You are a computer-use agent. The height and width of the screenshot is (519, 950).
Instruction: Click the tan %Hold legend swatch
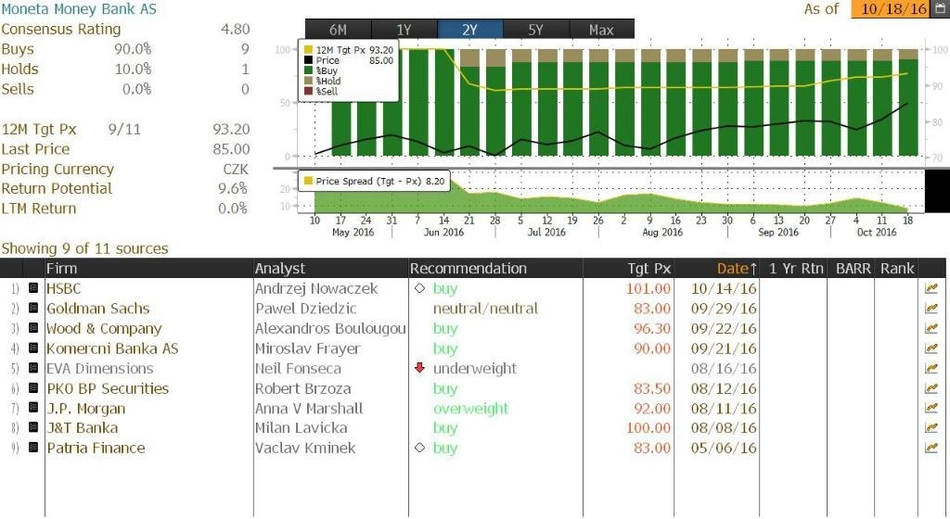pyautogui.click(x=308, y=81)
